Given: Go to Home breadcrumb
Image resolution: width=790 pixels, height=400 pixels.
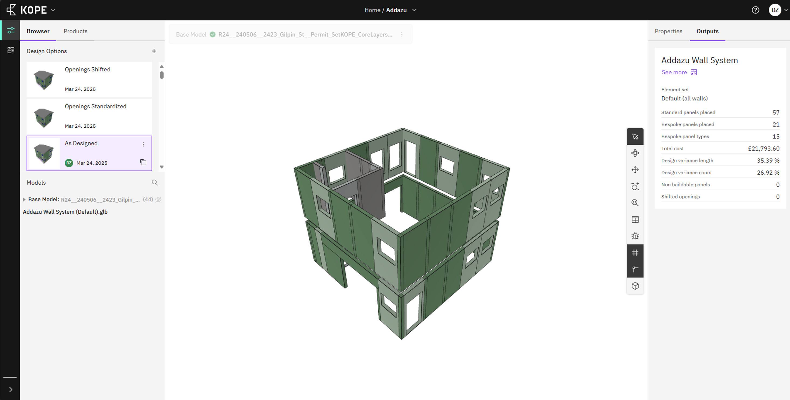Looking at the screenshot, I should (372, 10).
